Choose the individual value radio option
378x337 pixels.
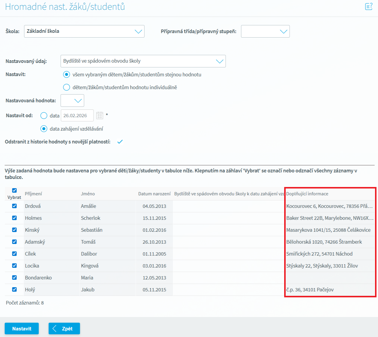(67, 87)
